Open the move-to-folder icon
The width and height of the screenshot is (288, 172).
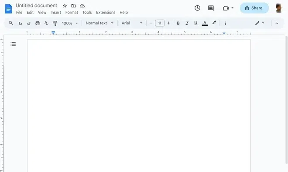(x=73, y=6)
